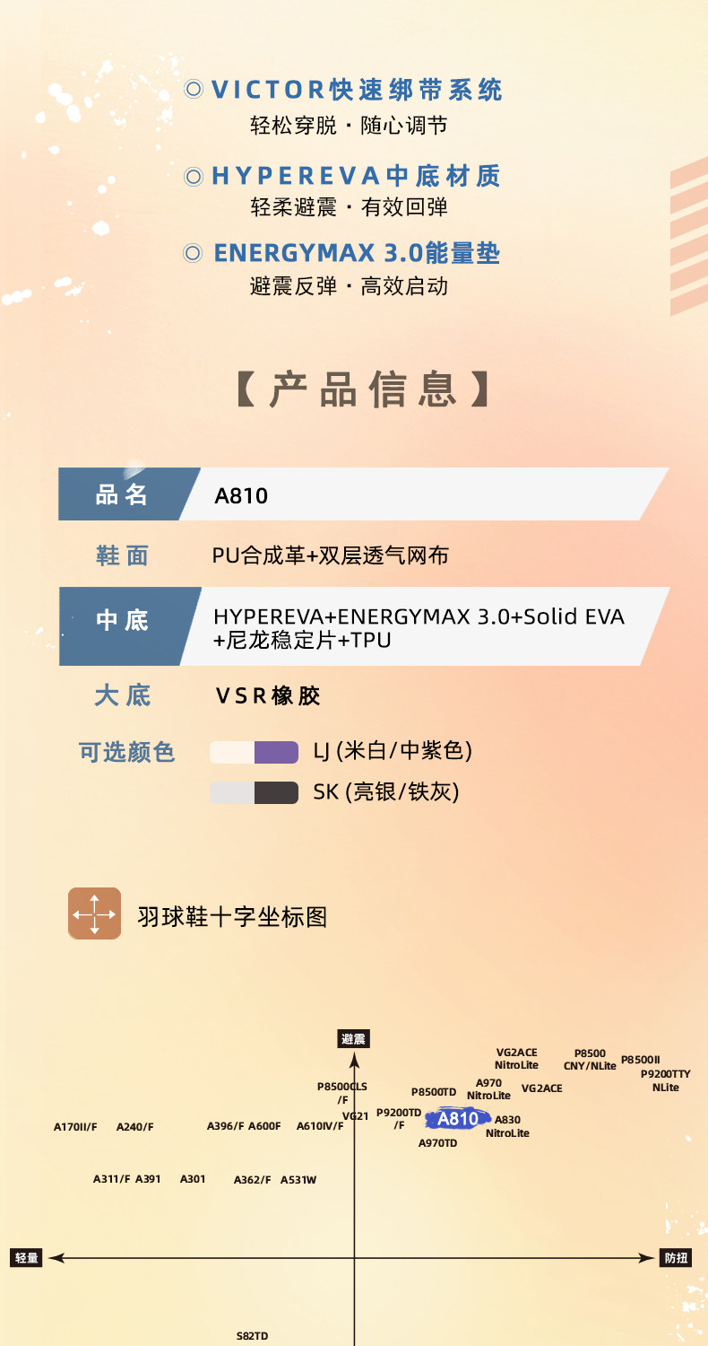Image resolution: width=708 pixels, height=1346 pixels.
Task: Click the 轻量 axis label
Action: click(27, 1258)
